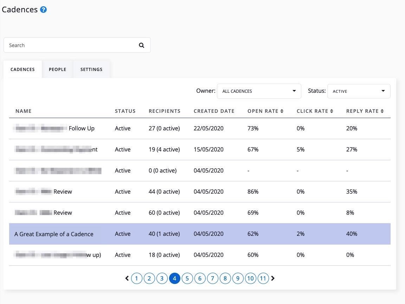Jump to page 11 of results

[263, 279]
